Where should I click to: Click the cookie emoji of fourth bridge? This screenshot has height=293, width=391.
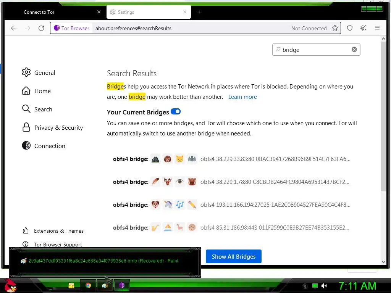click(192, 227)
